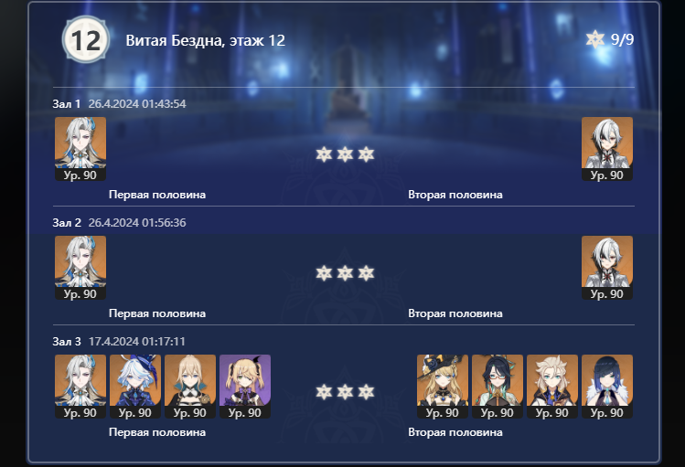Click blue-hat character portrait in Зал 3
The width and height of the screenshot is (685, 467).
[x=135, y=387]
